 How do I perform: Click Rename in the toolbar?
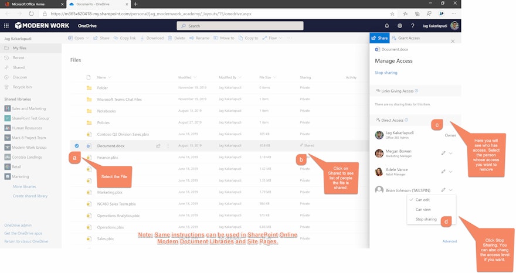pos(199,38)
